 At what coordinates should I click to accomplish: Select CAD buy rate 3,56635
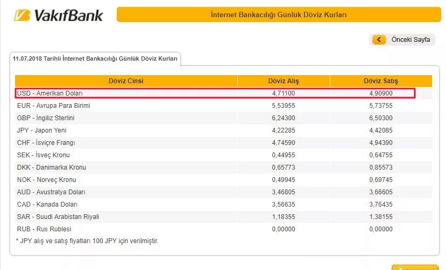284,205
